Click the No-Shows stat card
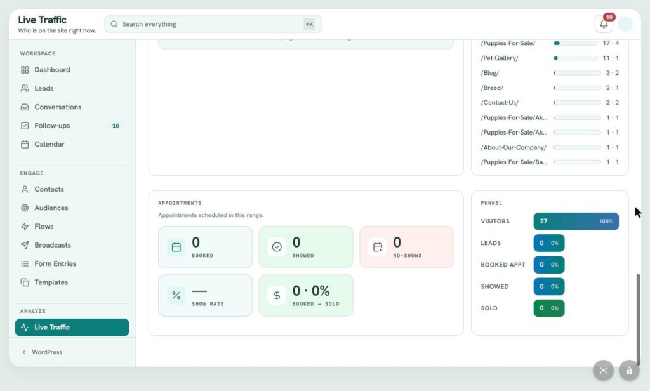 click(x=407, y=247)
